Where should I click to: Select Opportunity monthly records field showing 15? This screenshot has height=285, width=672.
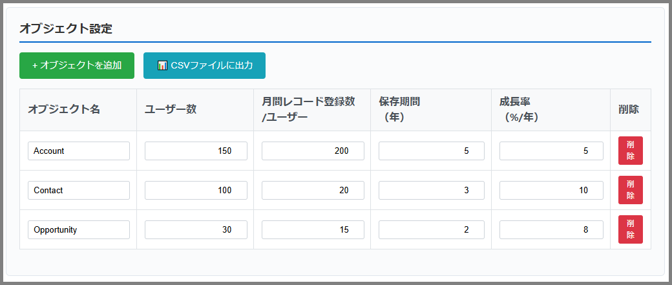tap(313, 229)
